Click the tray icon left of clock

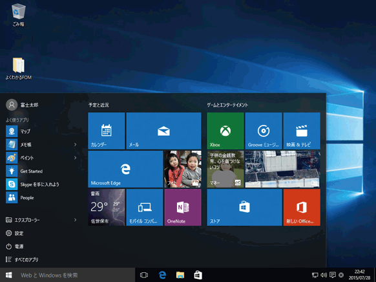341,275
